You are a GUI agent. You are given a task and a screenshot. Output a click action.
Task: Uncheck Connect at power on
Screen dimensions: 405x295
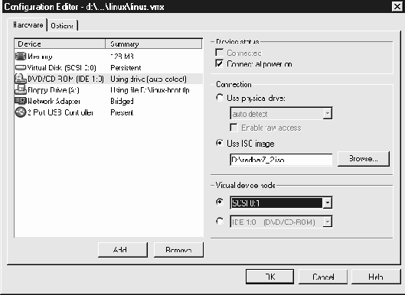pyautogui.click(x=219, y=63)
